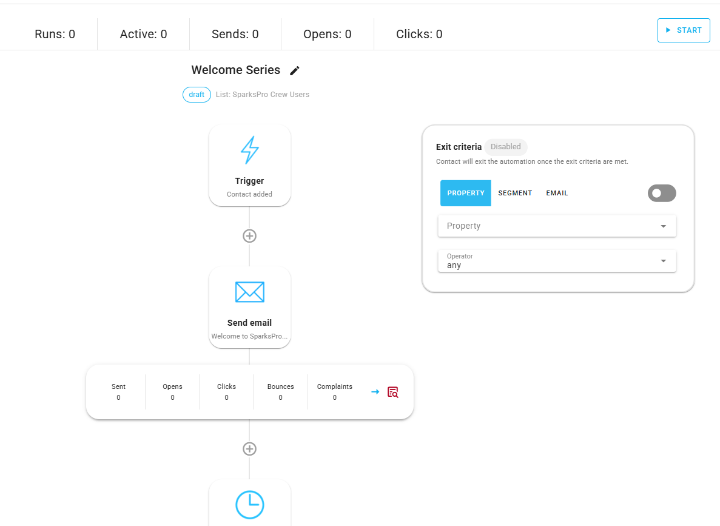Select the Trigger lightning bolt icon
The height and width of the screenshot is (526, 720).
250,150
